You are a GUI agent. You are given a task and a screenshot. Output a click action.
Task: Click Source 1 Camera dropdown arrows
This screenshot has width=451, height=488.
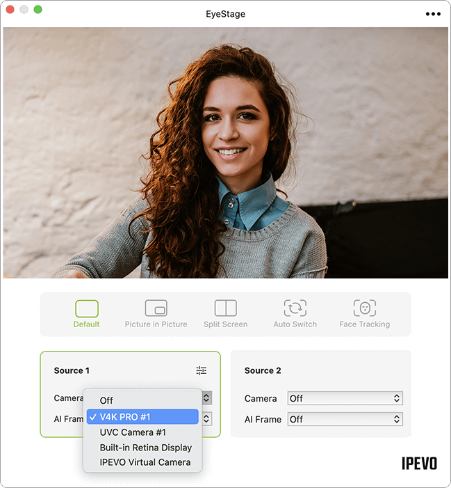(206, 398)
